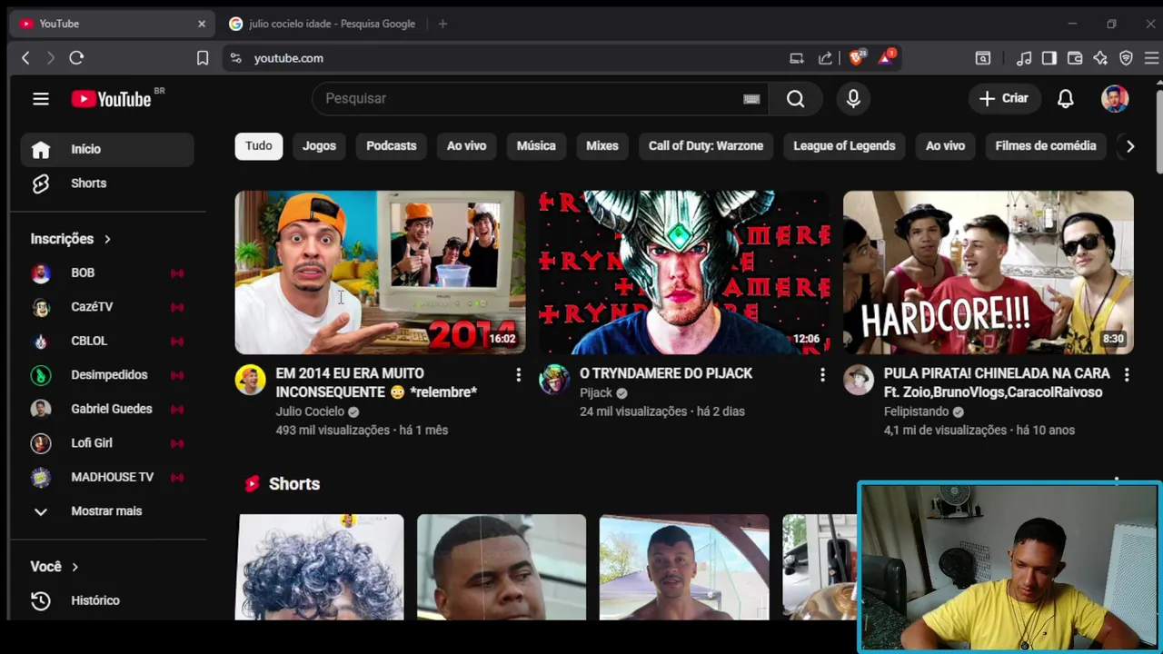The image size is (1163, 654).
Task: Reload the page
Action: pyautogui.click(x=76, y=58)
